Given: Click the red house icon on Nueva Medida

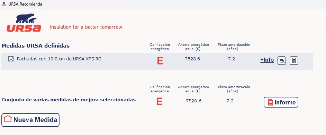Looking at the screenshot, I should (x=8, y=119).
